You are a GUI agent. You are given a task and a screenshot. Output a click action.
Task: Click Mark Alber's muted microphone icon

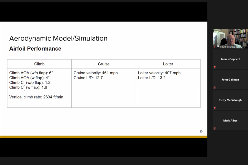tap(215, 128)
